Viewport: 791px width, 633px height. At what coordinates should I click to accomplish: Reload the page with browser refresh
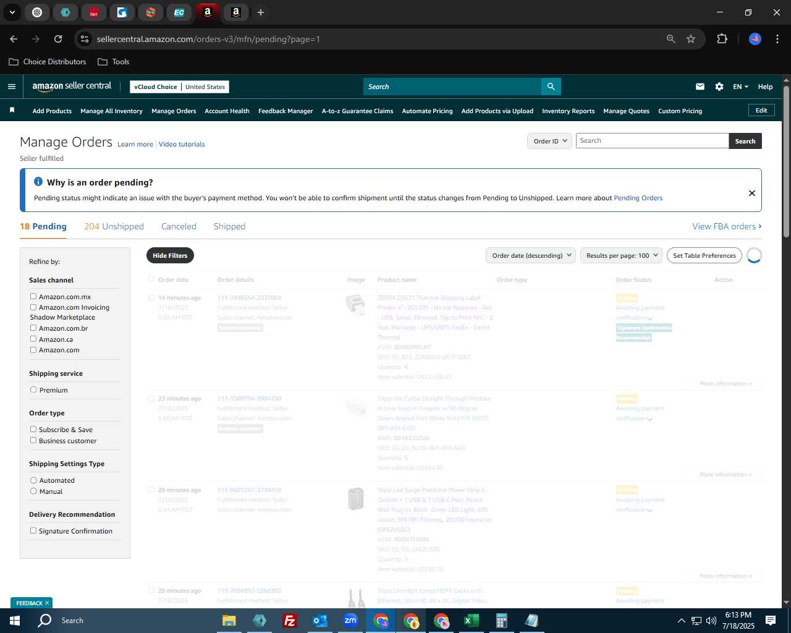(x=58, y=39)
